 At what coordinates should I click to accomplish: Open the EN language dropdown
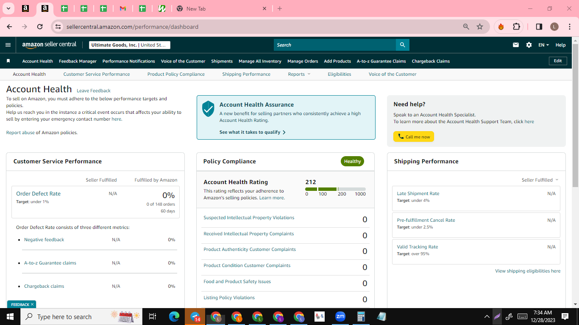(543, 45)
